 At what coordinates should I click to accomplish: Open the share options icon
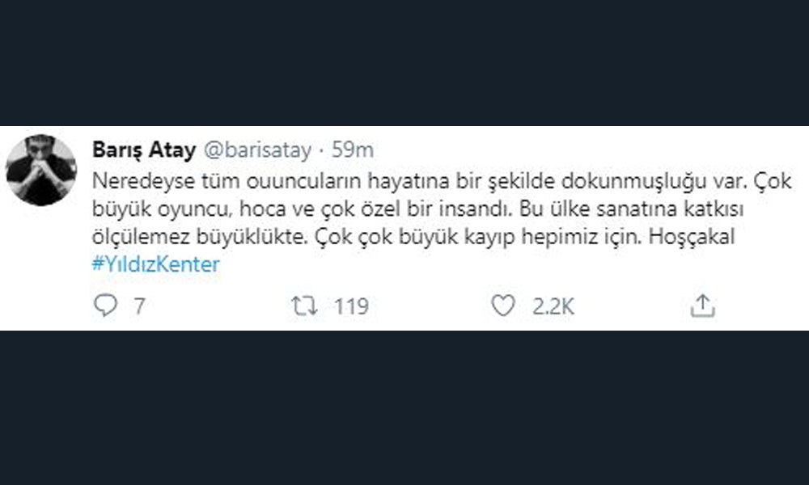(703, 306)
